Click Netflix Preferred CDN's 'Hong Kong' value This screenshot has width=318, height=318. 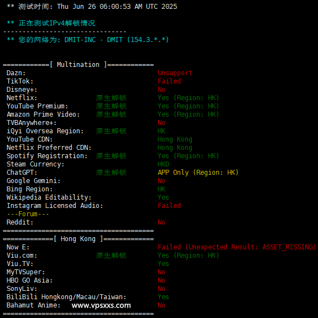[x=175, y=148]
